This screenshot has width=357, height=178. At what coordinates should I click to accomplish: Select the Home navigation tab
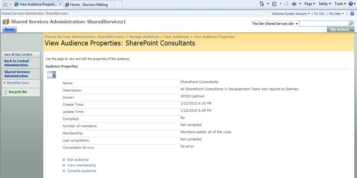(9, 29)
